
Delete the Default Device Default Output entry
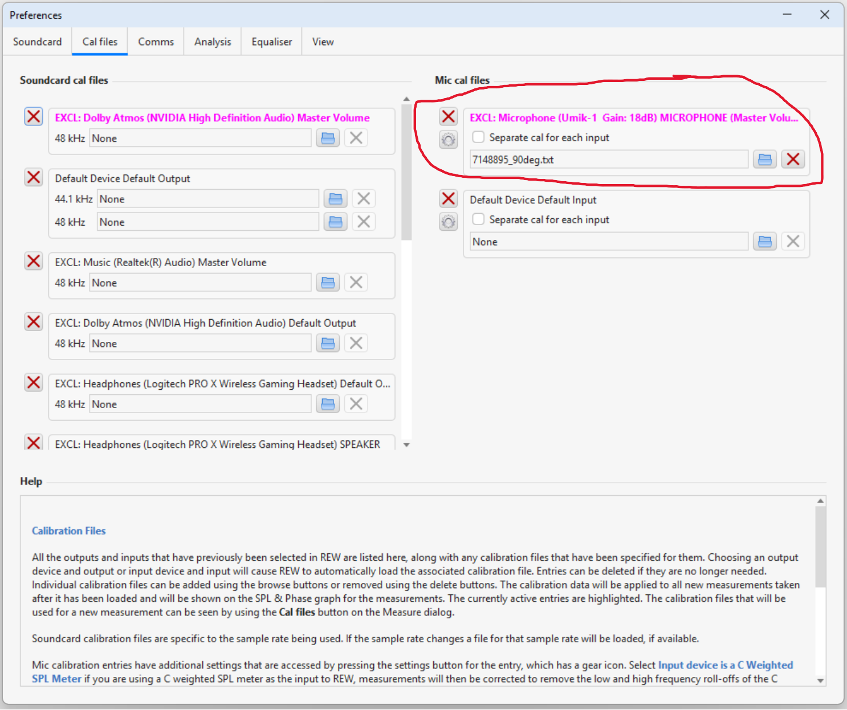click(x=34, y=177)
